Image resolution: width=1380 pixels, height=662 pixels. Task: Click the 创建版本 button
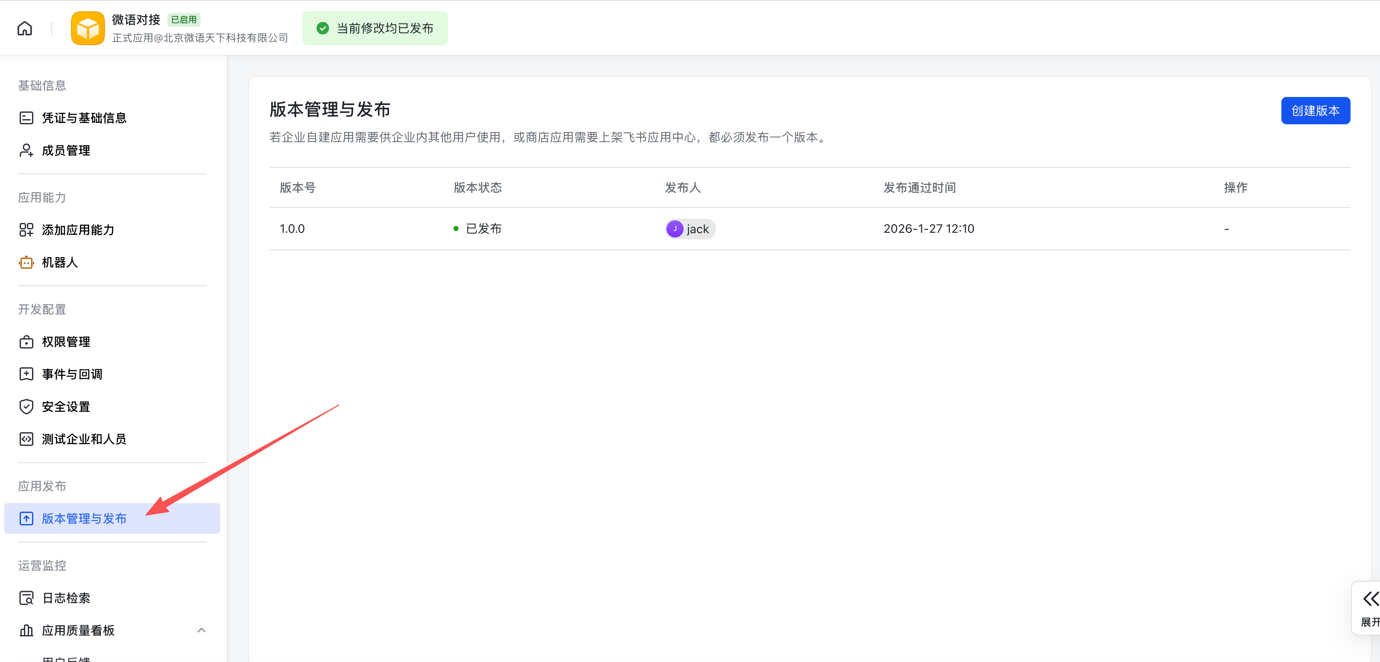(x=1315, y=111)
